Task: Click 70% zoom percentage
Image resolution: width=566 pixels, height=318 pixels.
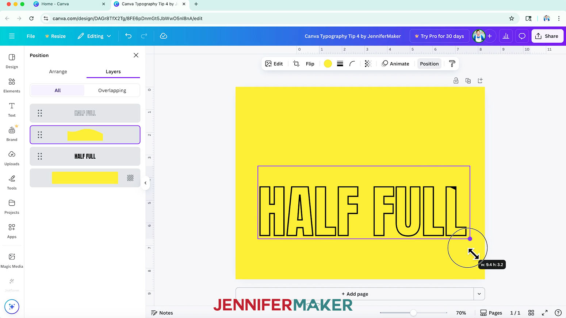Action: coord(461,313)
